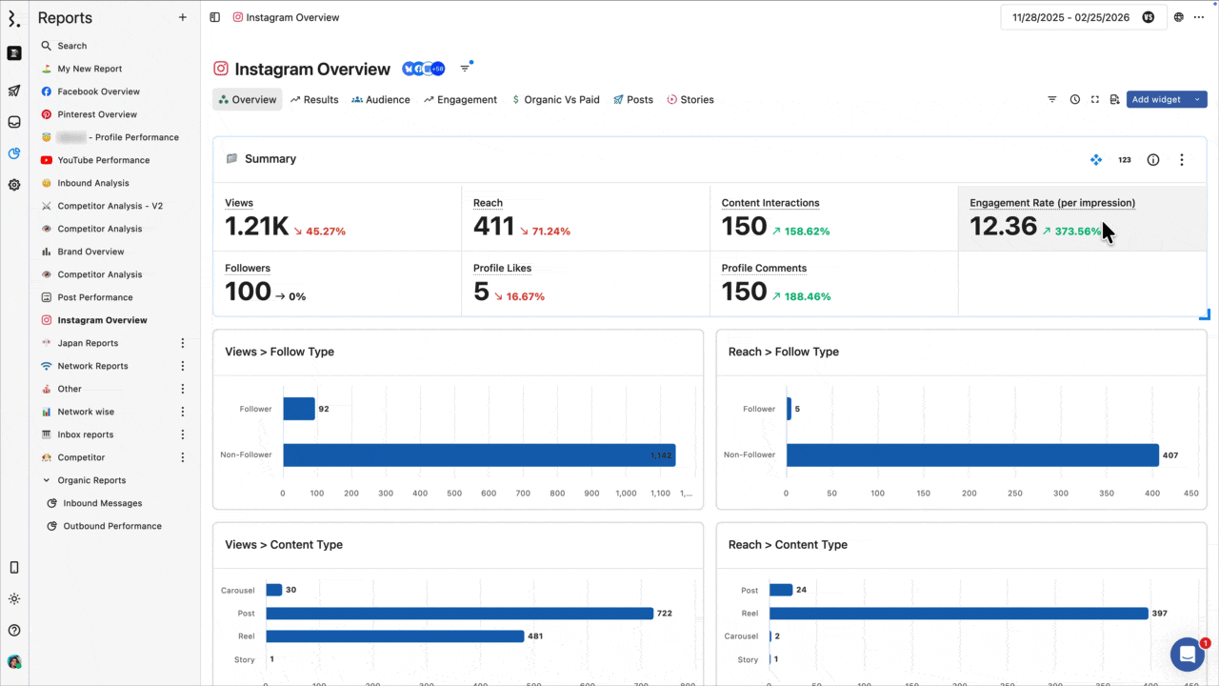Screen dimensions: 1219x686
Task: Open the chat support bubble
Action: click(1188, 655)
